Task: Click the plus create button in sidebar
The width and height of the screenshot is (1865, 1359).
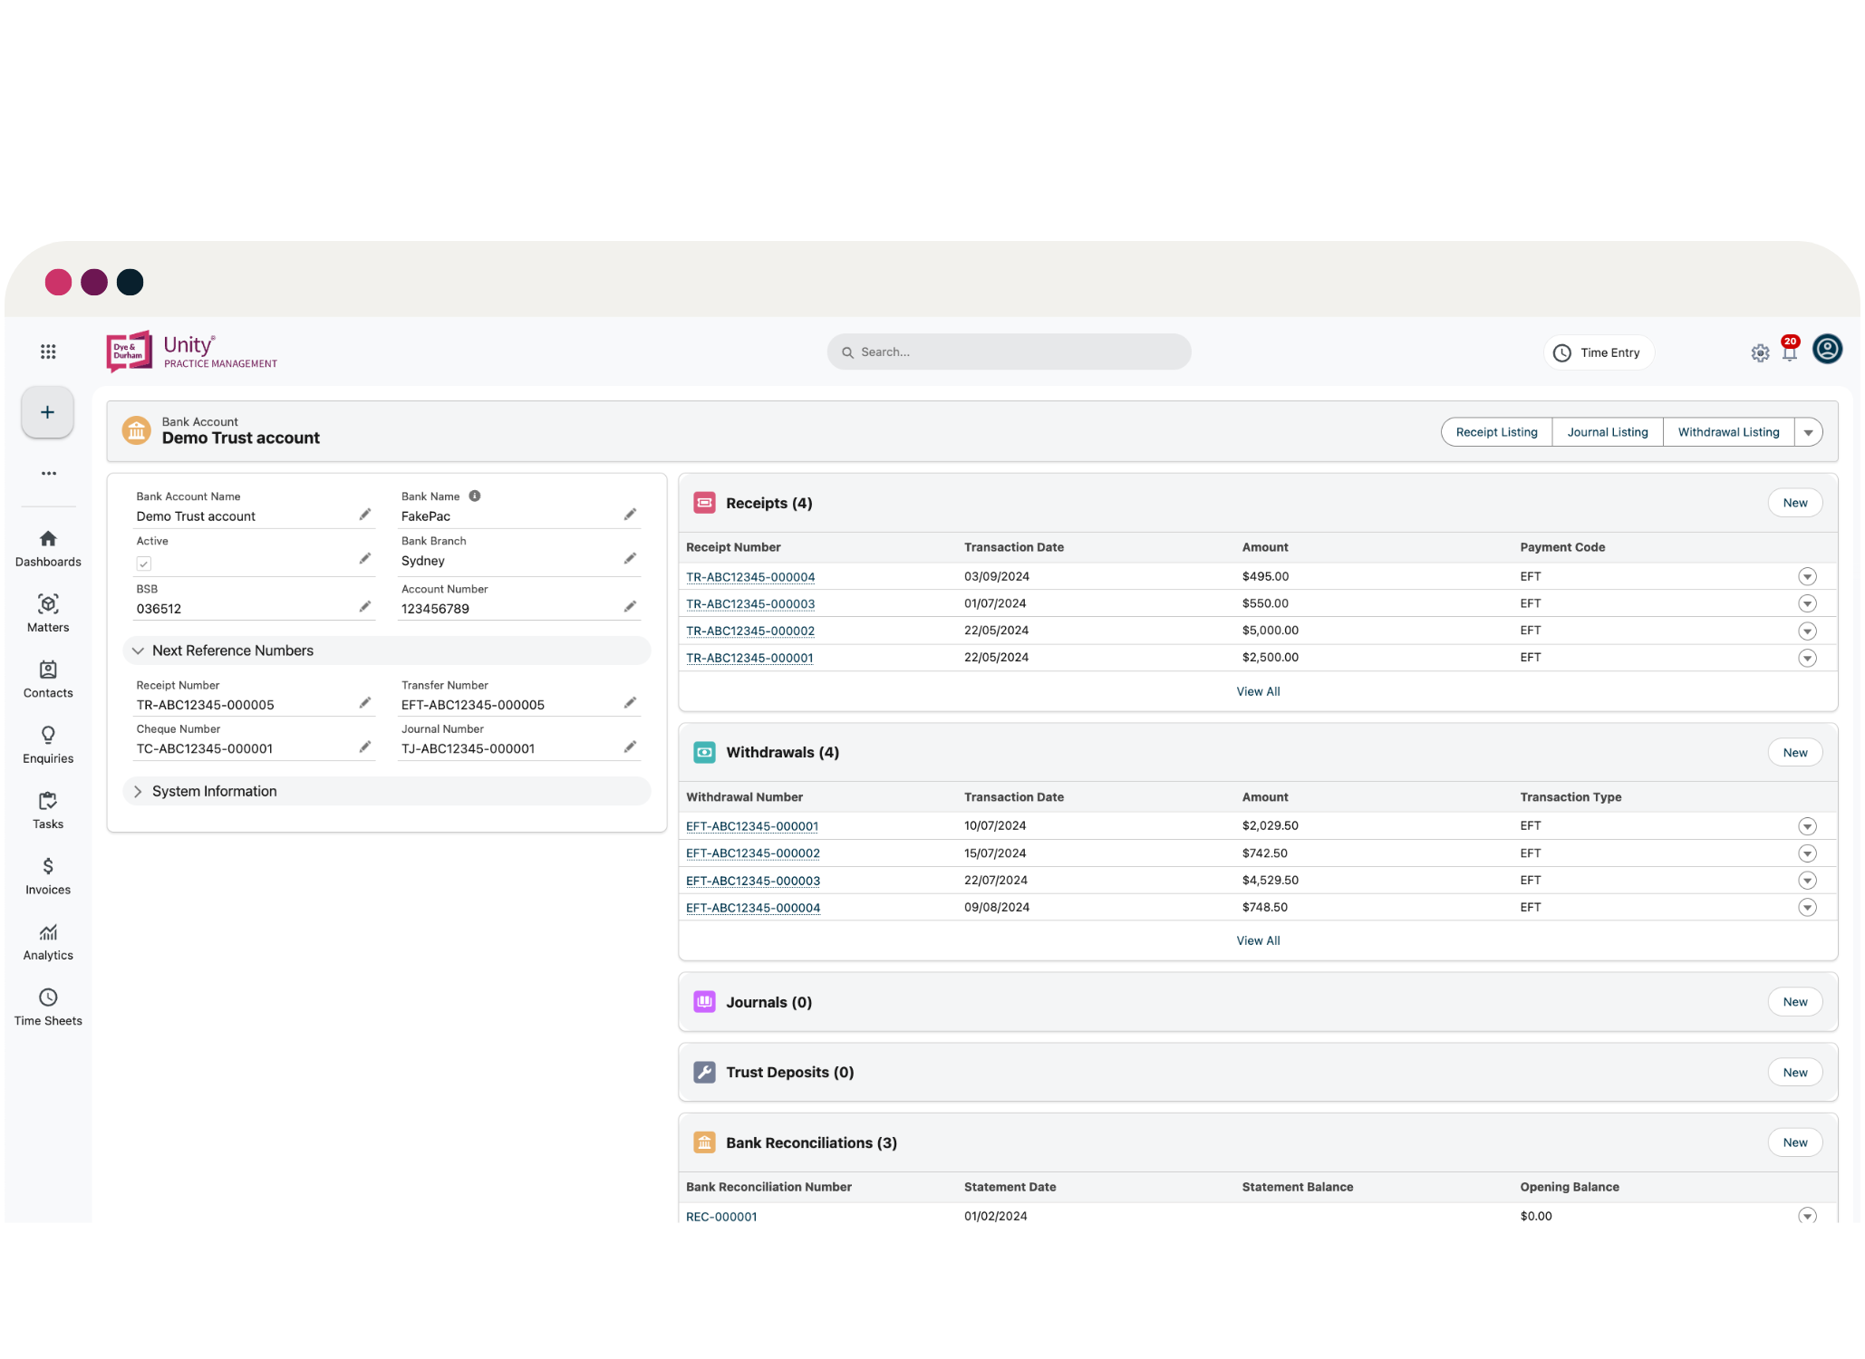Action: click(48, 412)
